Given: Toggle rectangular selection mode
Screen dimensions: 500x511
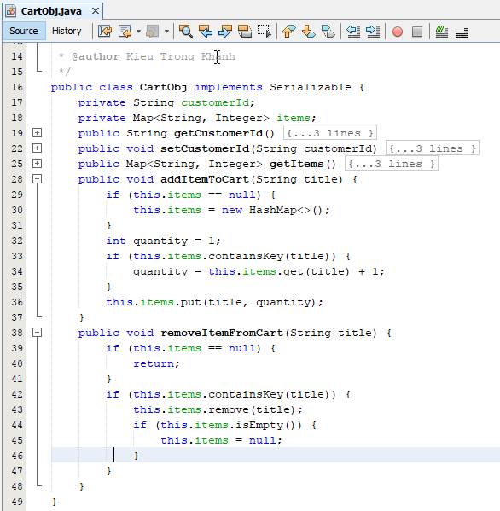Looking at the screenshot, I should (265, 32).
